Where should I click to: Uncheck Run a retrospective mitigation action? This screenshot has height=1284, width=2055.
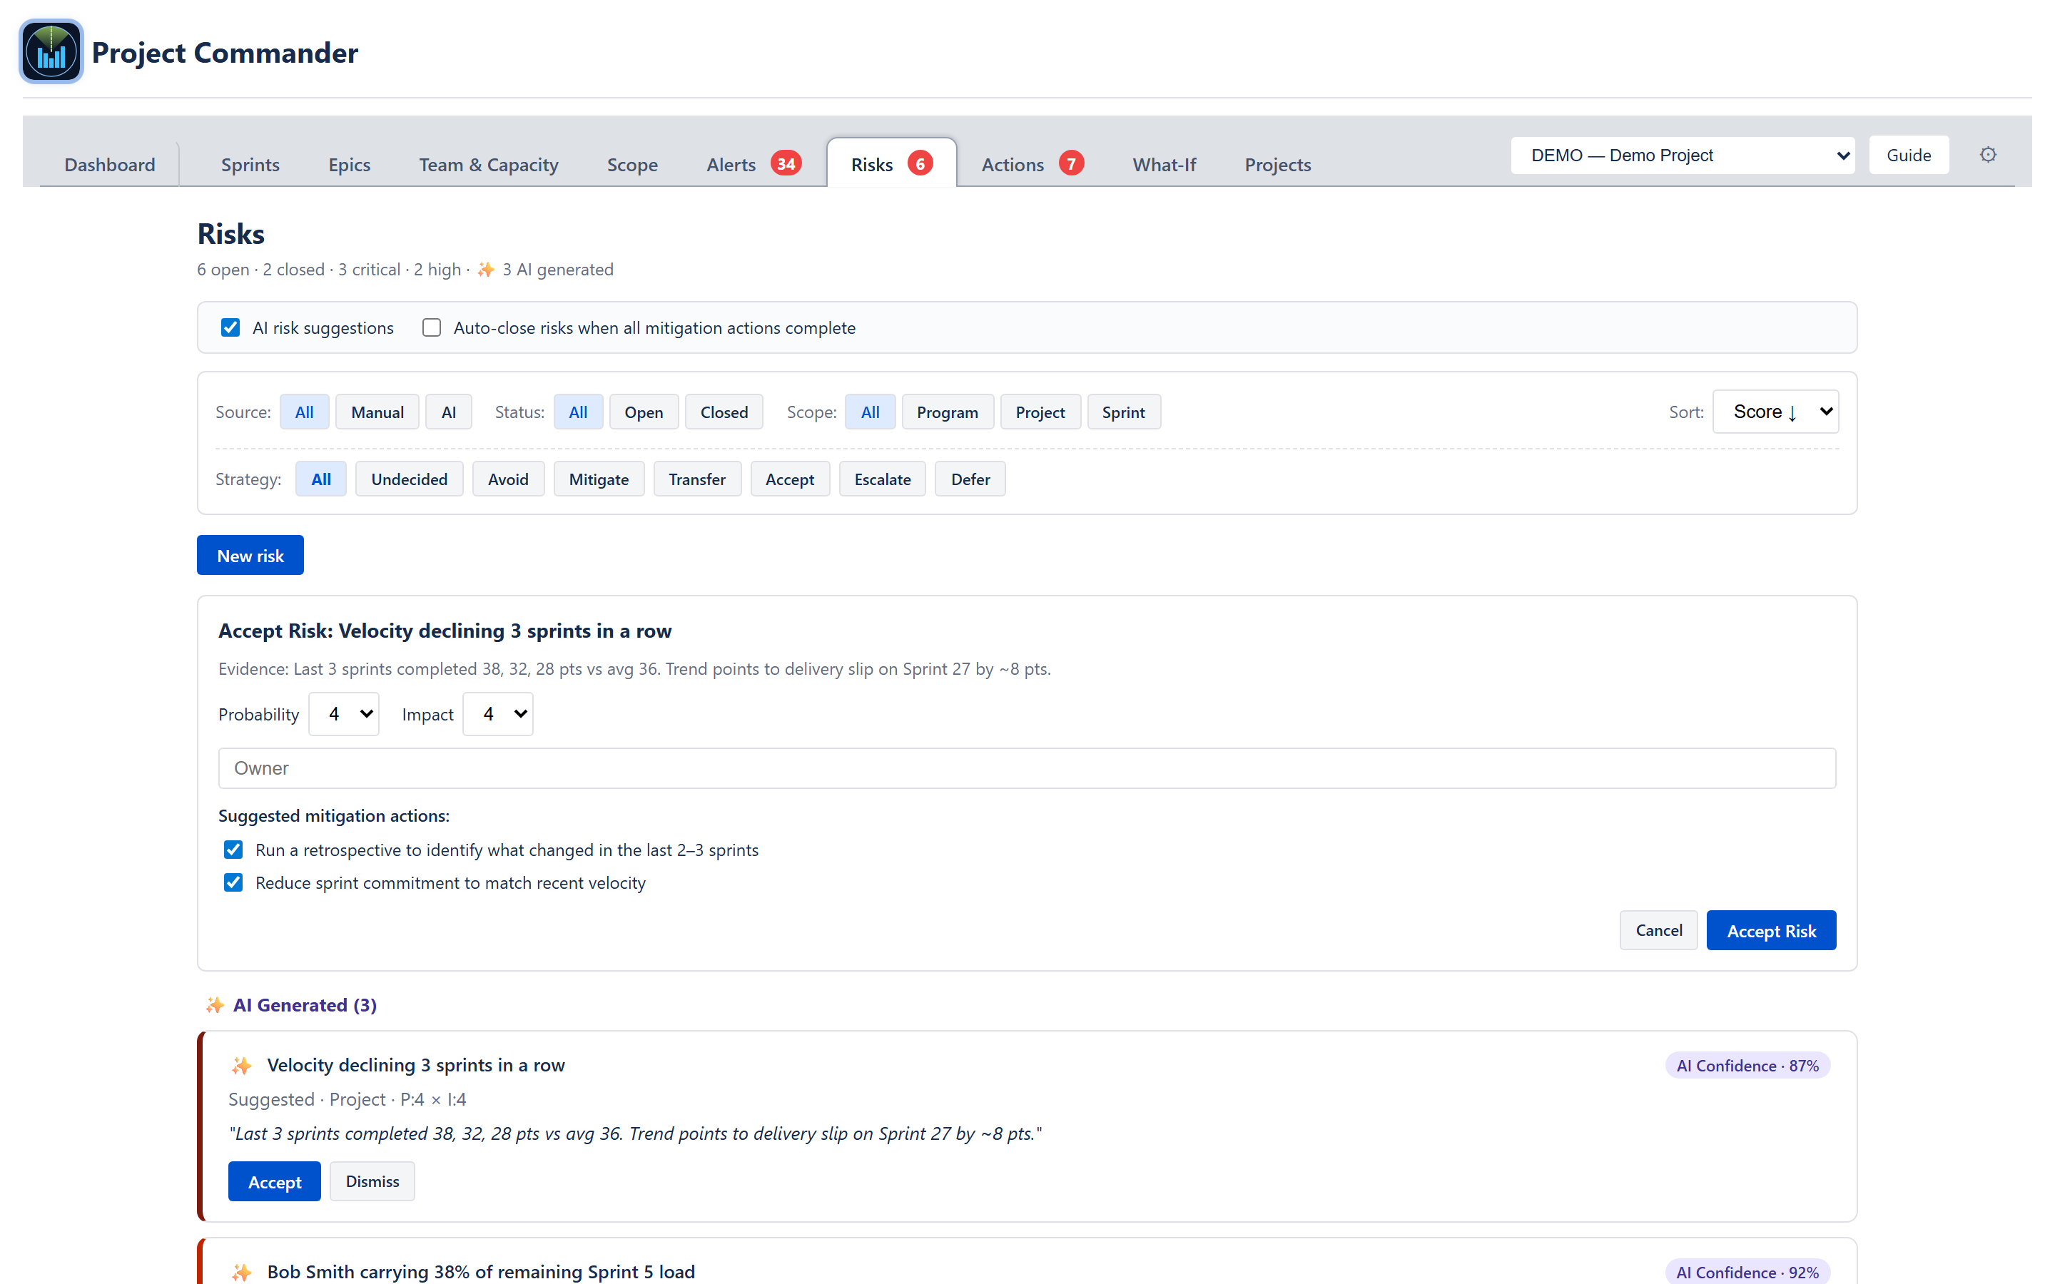(233, 849)
